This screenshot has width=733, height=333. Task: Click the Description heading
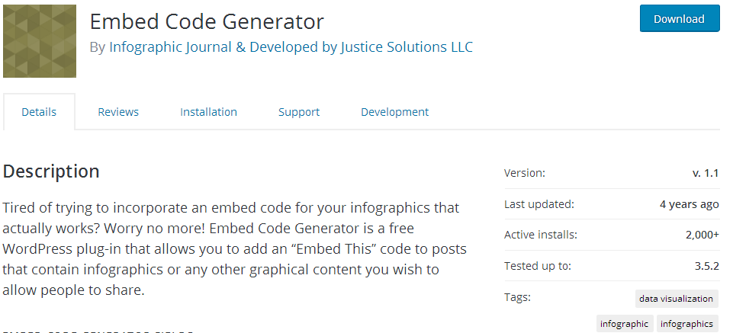(x=51, y=171)
